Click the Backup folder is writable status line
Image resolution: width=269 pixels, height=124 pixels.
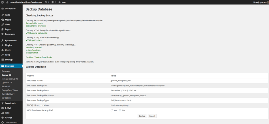pyautogui.click(x=36, y=26)
